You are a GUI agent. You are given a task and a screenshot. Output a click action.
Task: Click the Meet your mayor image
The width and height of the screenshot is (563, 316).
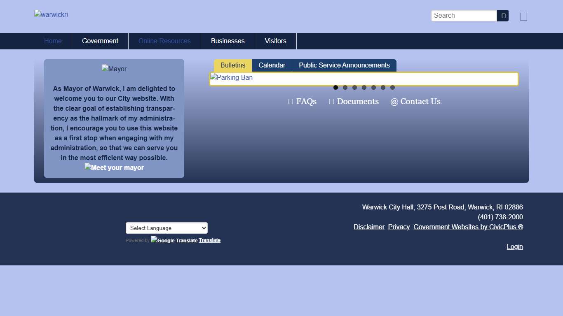pos(114,167)
